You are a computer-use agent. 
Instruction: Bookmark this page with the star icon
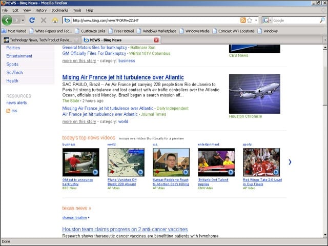(x=250, y=20)
